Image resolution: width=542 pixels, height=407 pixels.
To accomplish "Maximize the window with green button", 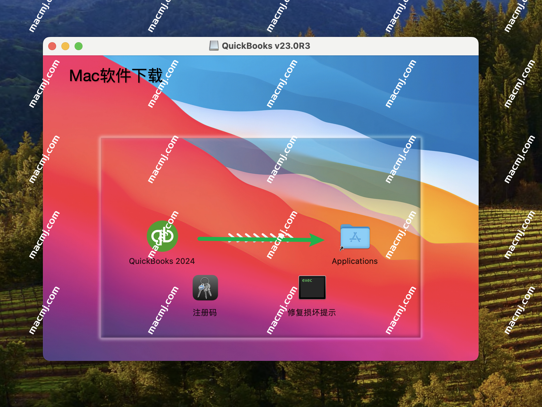I will coord(79,46).
